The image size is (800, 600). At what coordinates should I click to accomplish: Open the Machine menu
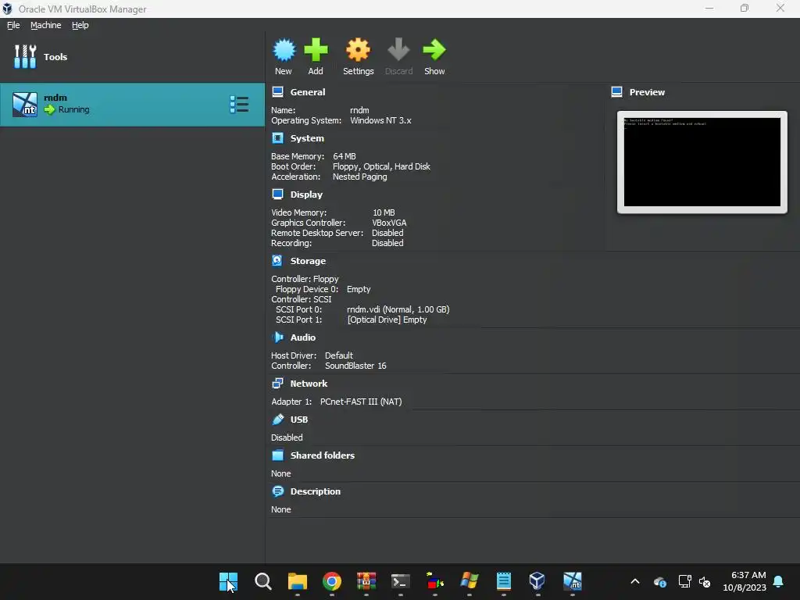click(x=46, y=25)
